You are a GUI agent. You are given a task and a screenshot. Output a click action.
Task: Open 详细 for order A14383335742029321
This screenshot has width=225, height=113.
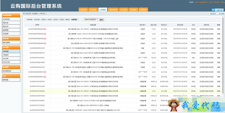[x=218, y=58]
